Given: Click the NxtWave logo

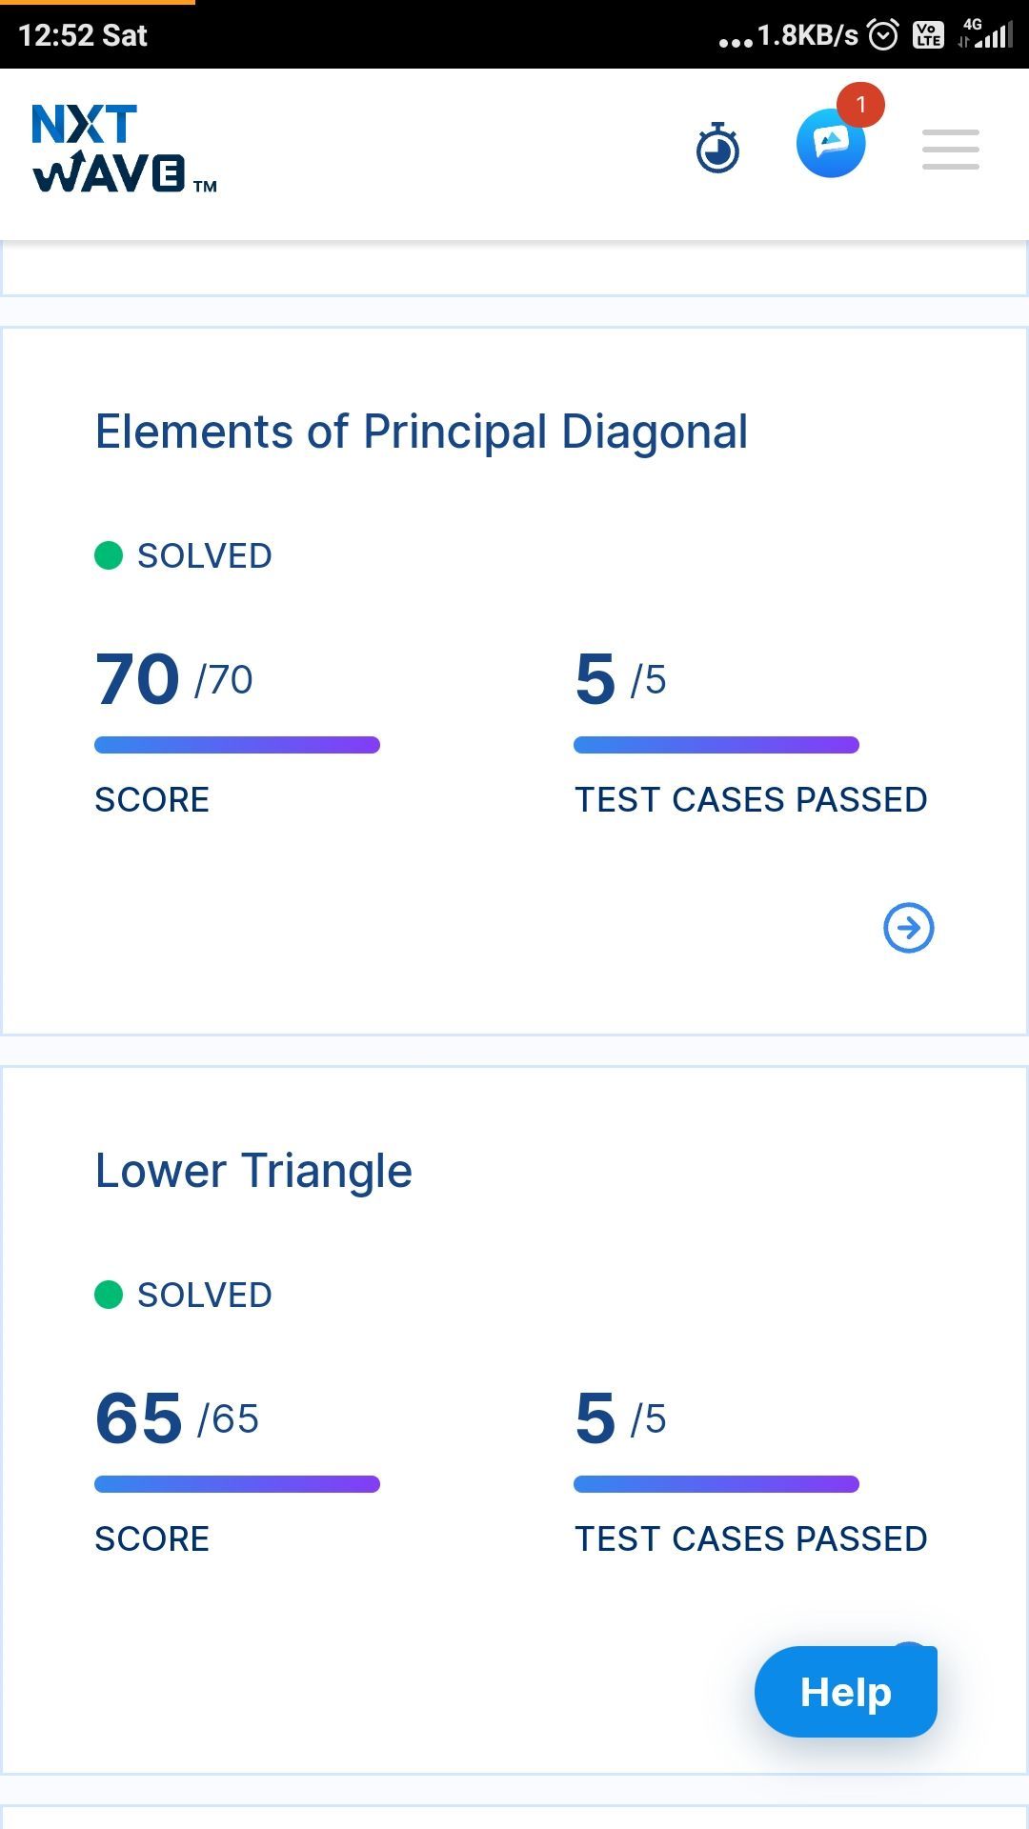Looking at the screenshot, I should pos(125,149).
